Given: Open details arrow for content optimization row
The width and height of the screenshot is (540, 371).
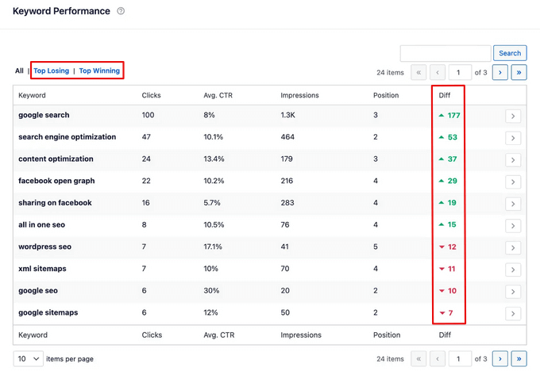Looking at the screenshot, I should click(x=513, y=160).
